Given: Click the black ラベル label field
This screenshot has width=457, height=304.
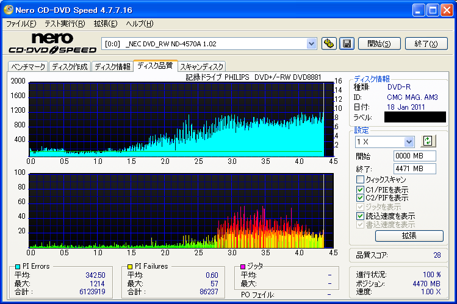Looking at the screenshot, I should coord(415,117).
